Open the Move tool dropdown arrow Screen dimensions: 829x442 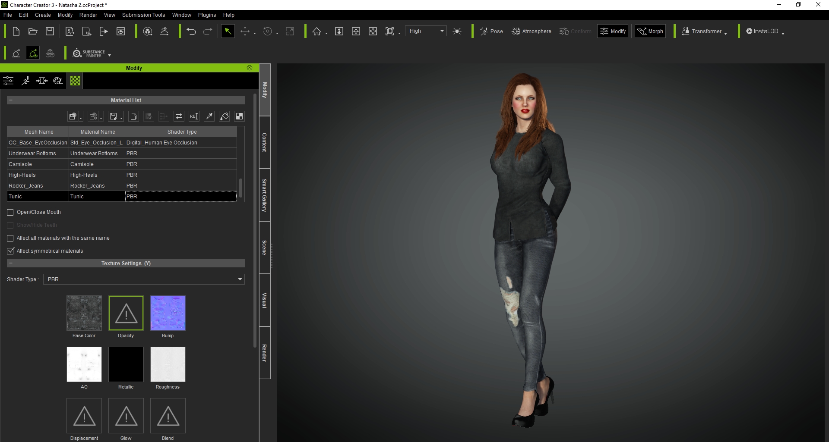pyautogui.click(x=255, y=33)
